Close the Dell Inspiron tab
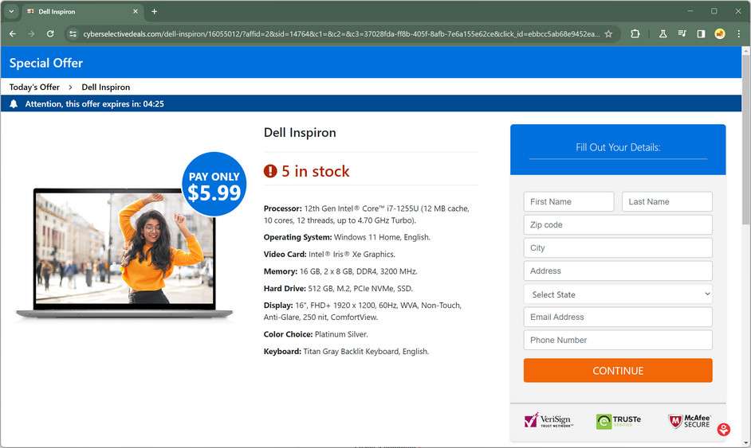 pos(136,11)
